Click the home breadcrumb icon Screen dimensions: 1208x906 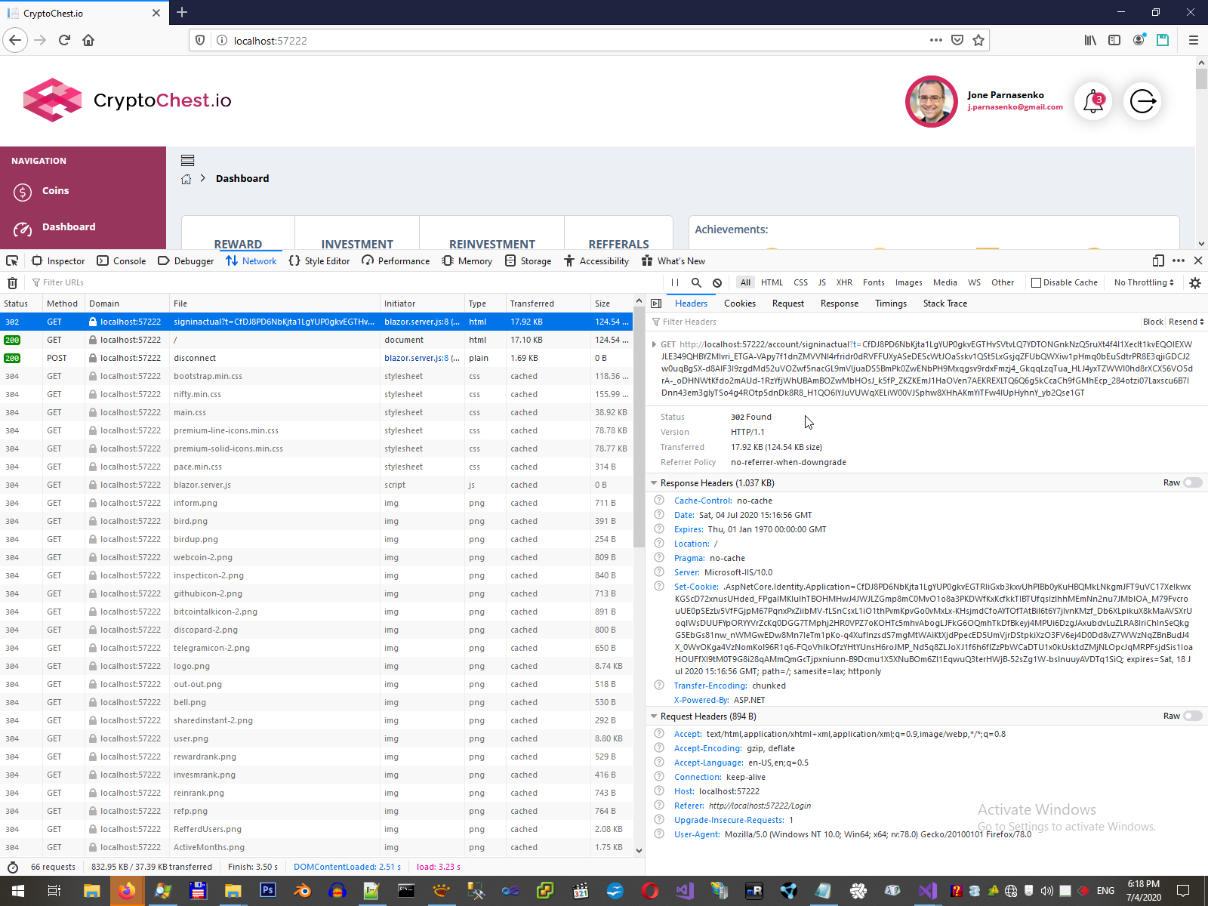tap(186, 179)
